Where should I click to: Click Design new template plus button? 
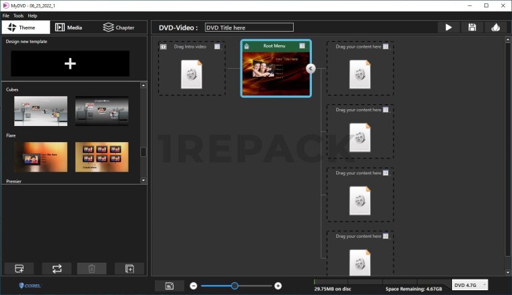click(70, 63)
